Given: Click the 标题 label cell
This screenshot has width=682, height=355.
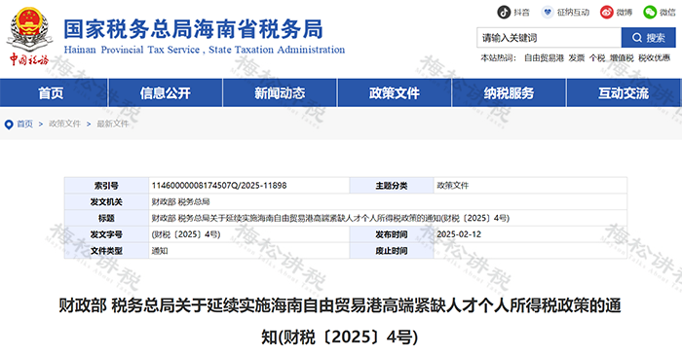Looking at the screenshot, I should pos(106,218).
